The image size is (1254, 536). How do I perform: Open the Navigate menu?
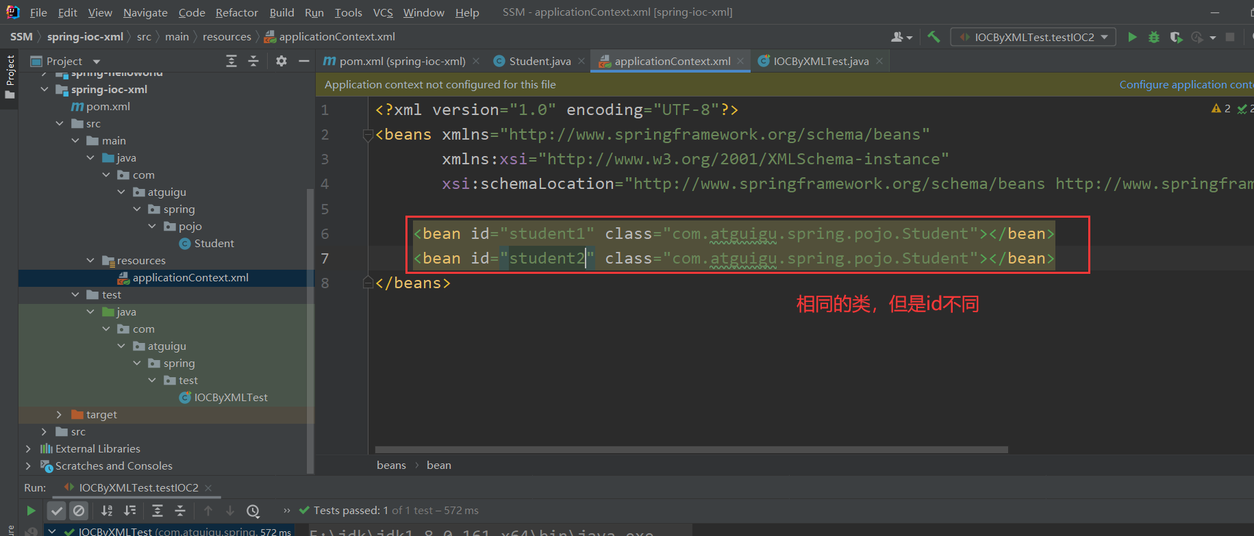pyautogui.click(x=145, y=12)
